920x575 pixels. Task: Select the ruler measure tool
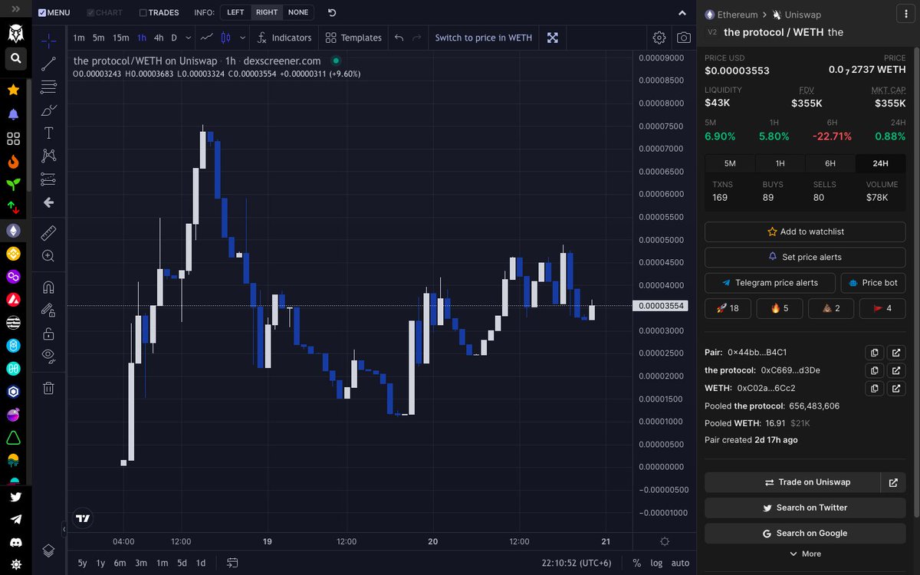click(x=48, y=232)
